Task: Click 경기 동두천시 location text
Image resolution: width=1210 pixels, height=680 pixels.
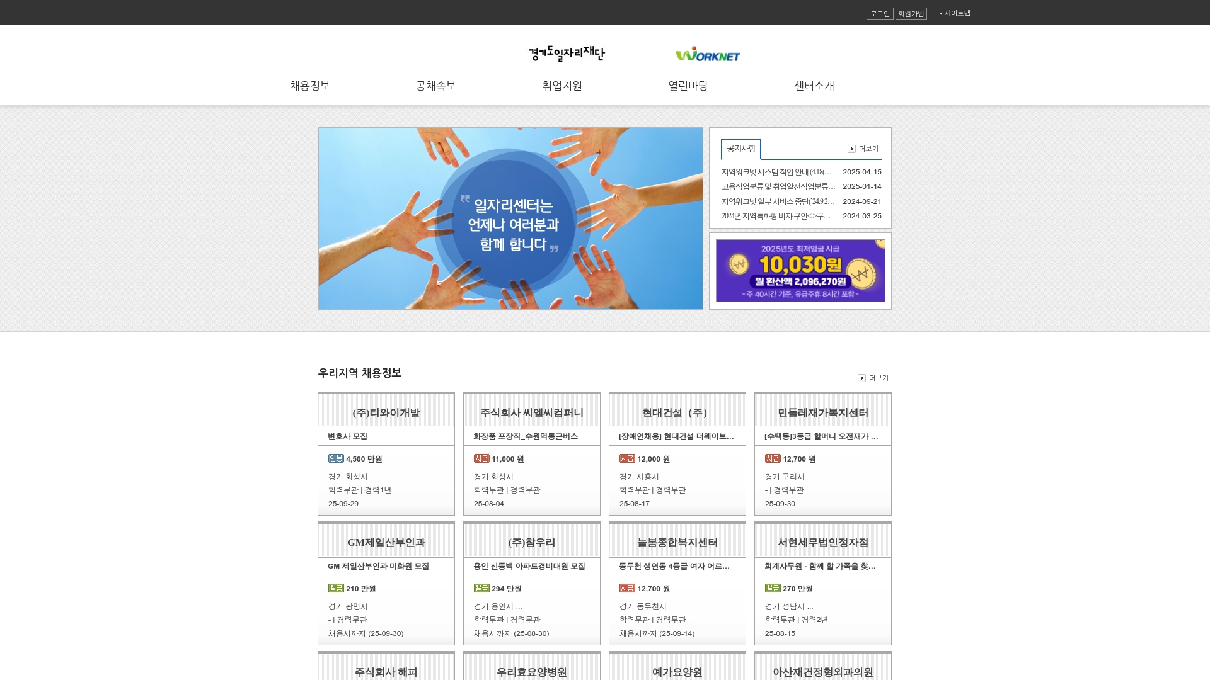Action: pos(643,606)
